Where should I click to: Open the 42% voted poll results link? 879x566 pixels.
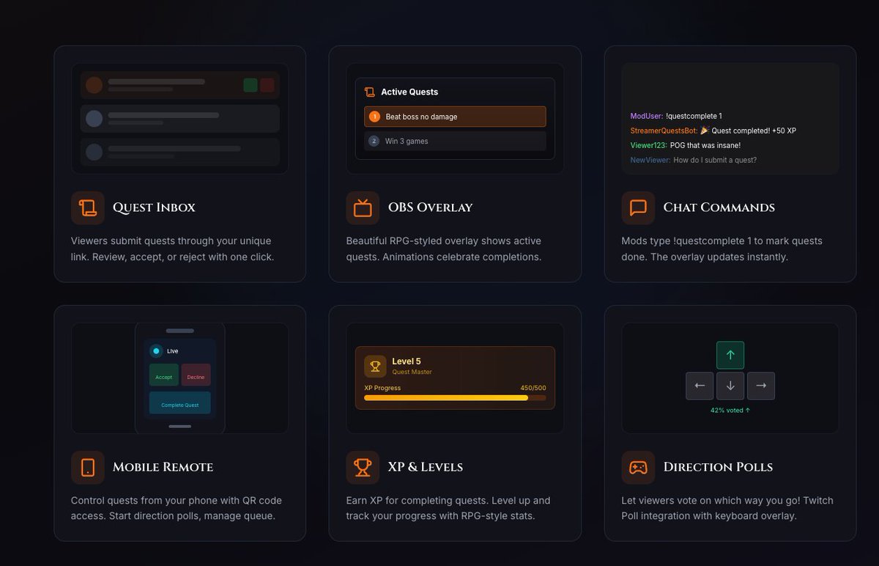[730, 410]
